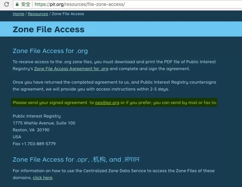Click the 安全 secure label in address bar
Viewport: 242px width, 187px height.
coord(25,4)
